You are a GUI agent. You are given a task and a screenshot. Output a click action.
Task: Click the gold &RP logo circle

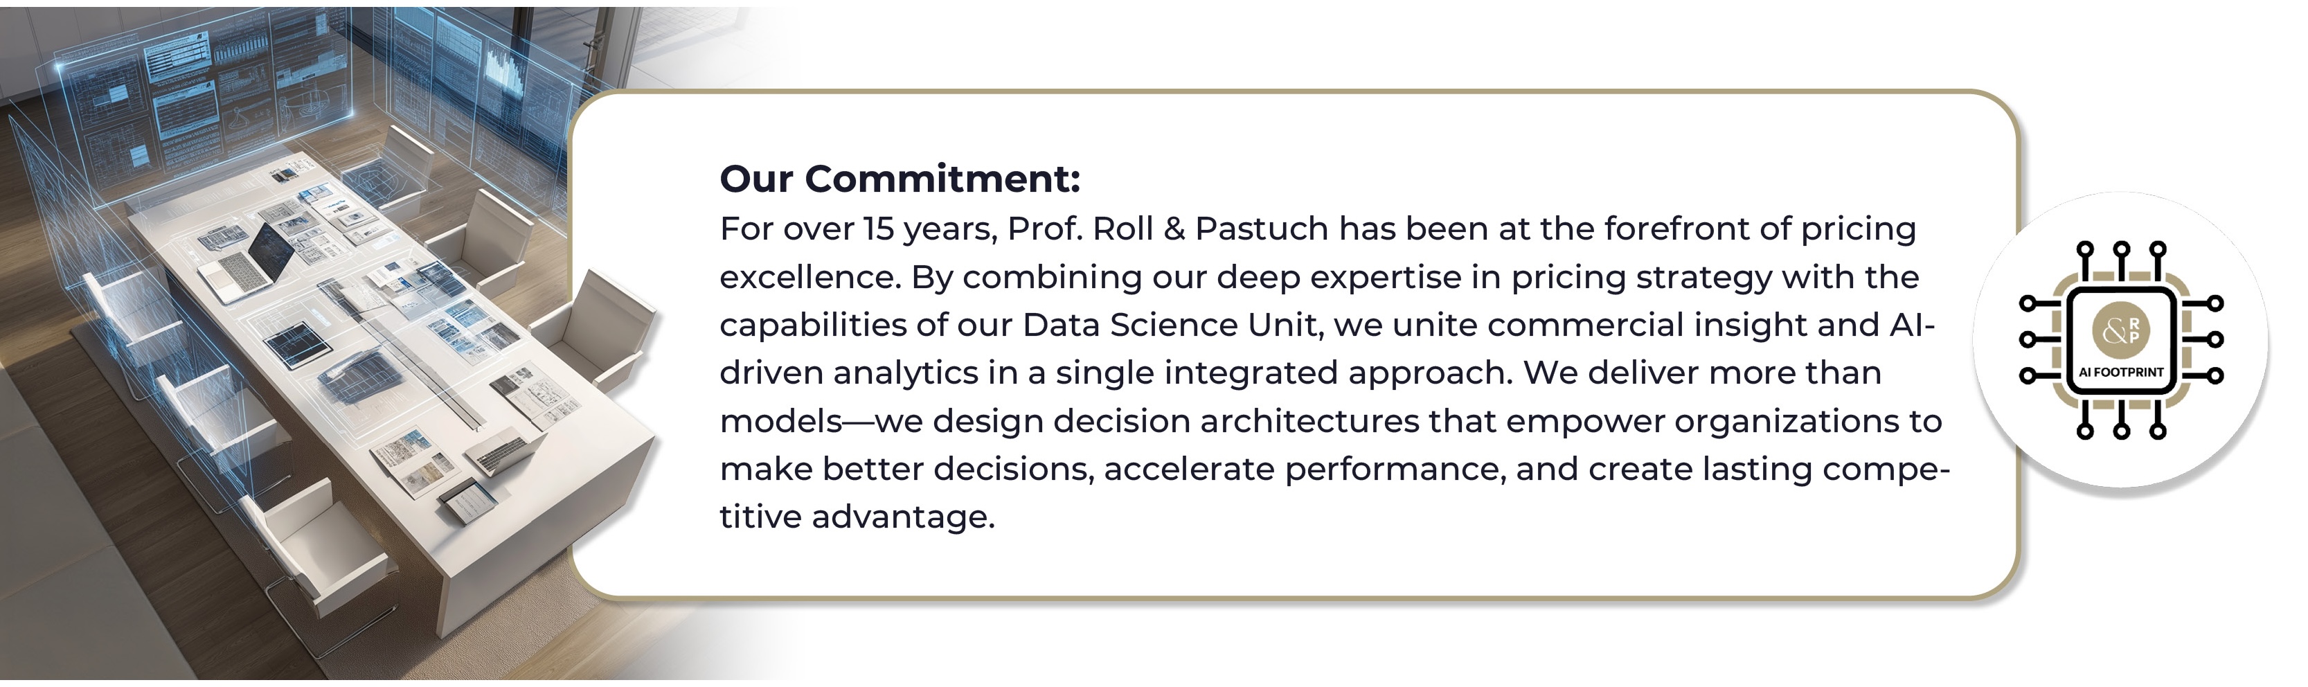click(x=2120, y=329)
